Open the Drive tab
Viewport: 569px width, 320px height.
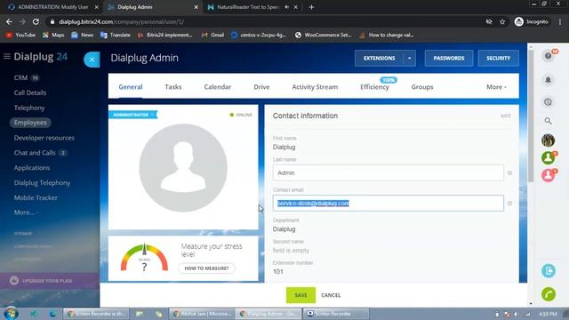(261, 87)
